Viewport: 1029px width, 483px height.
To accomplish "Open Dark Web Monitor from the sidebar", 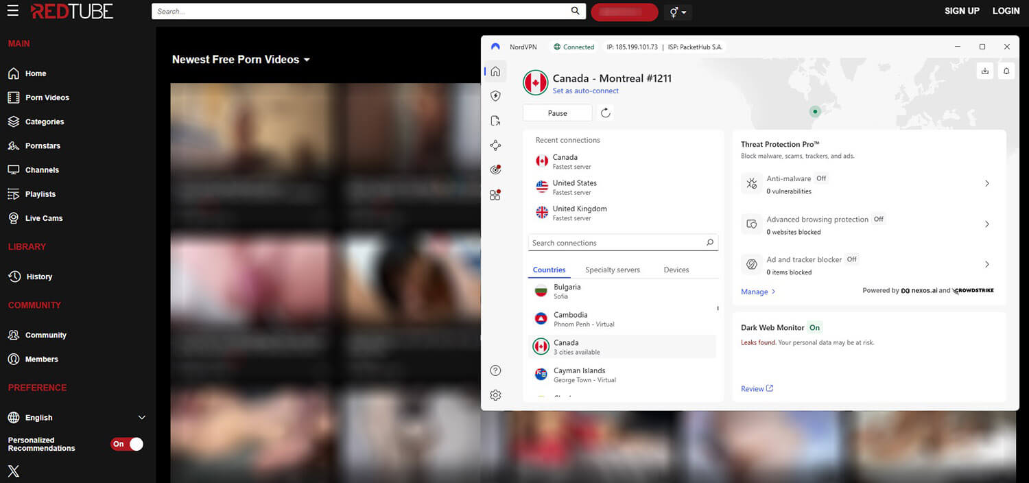I will click(x=495, y=169).
